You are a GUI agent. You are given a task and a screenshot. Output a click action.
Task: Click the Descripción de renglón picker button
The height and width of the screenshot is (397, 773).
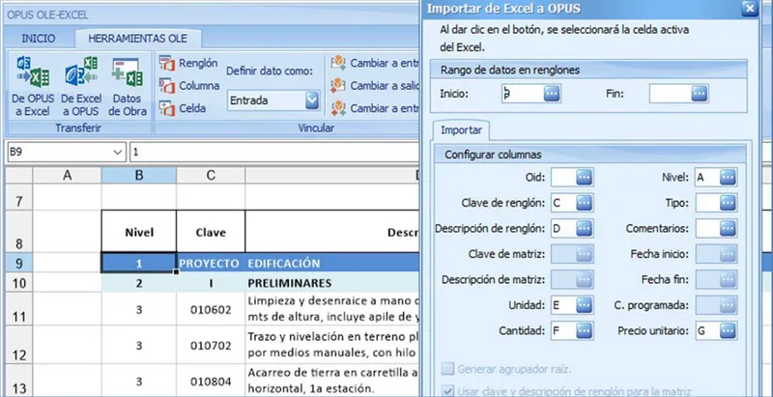tap(585, 228)
